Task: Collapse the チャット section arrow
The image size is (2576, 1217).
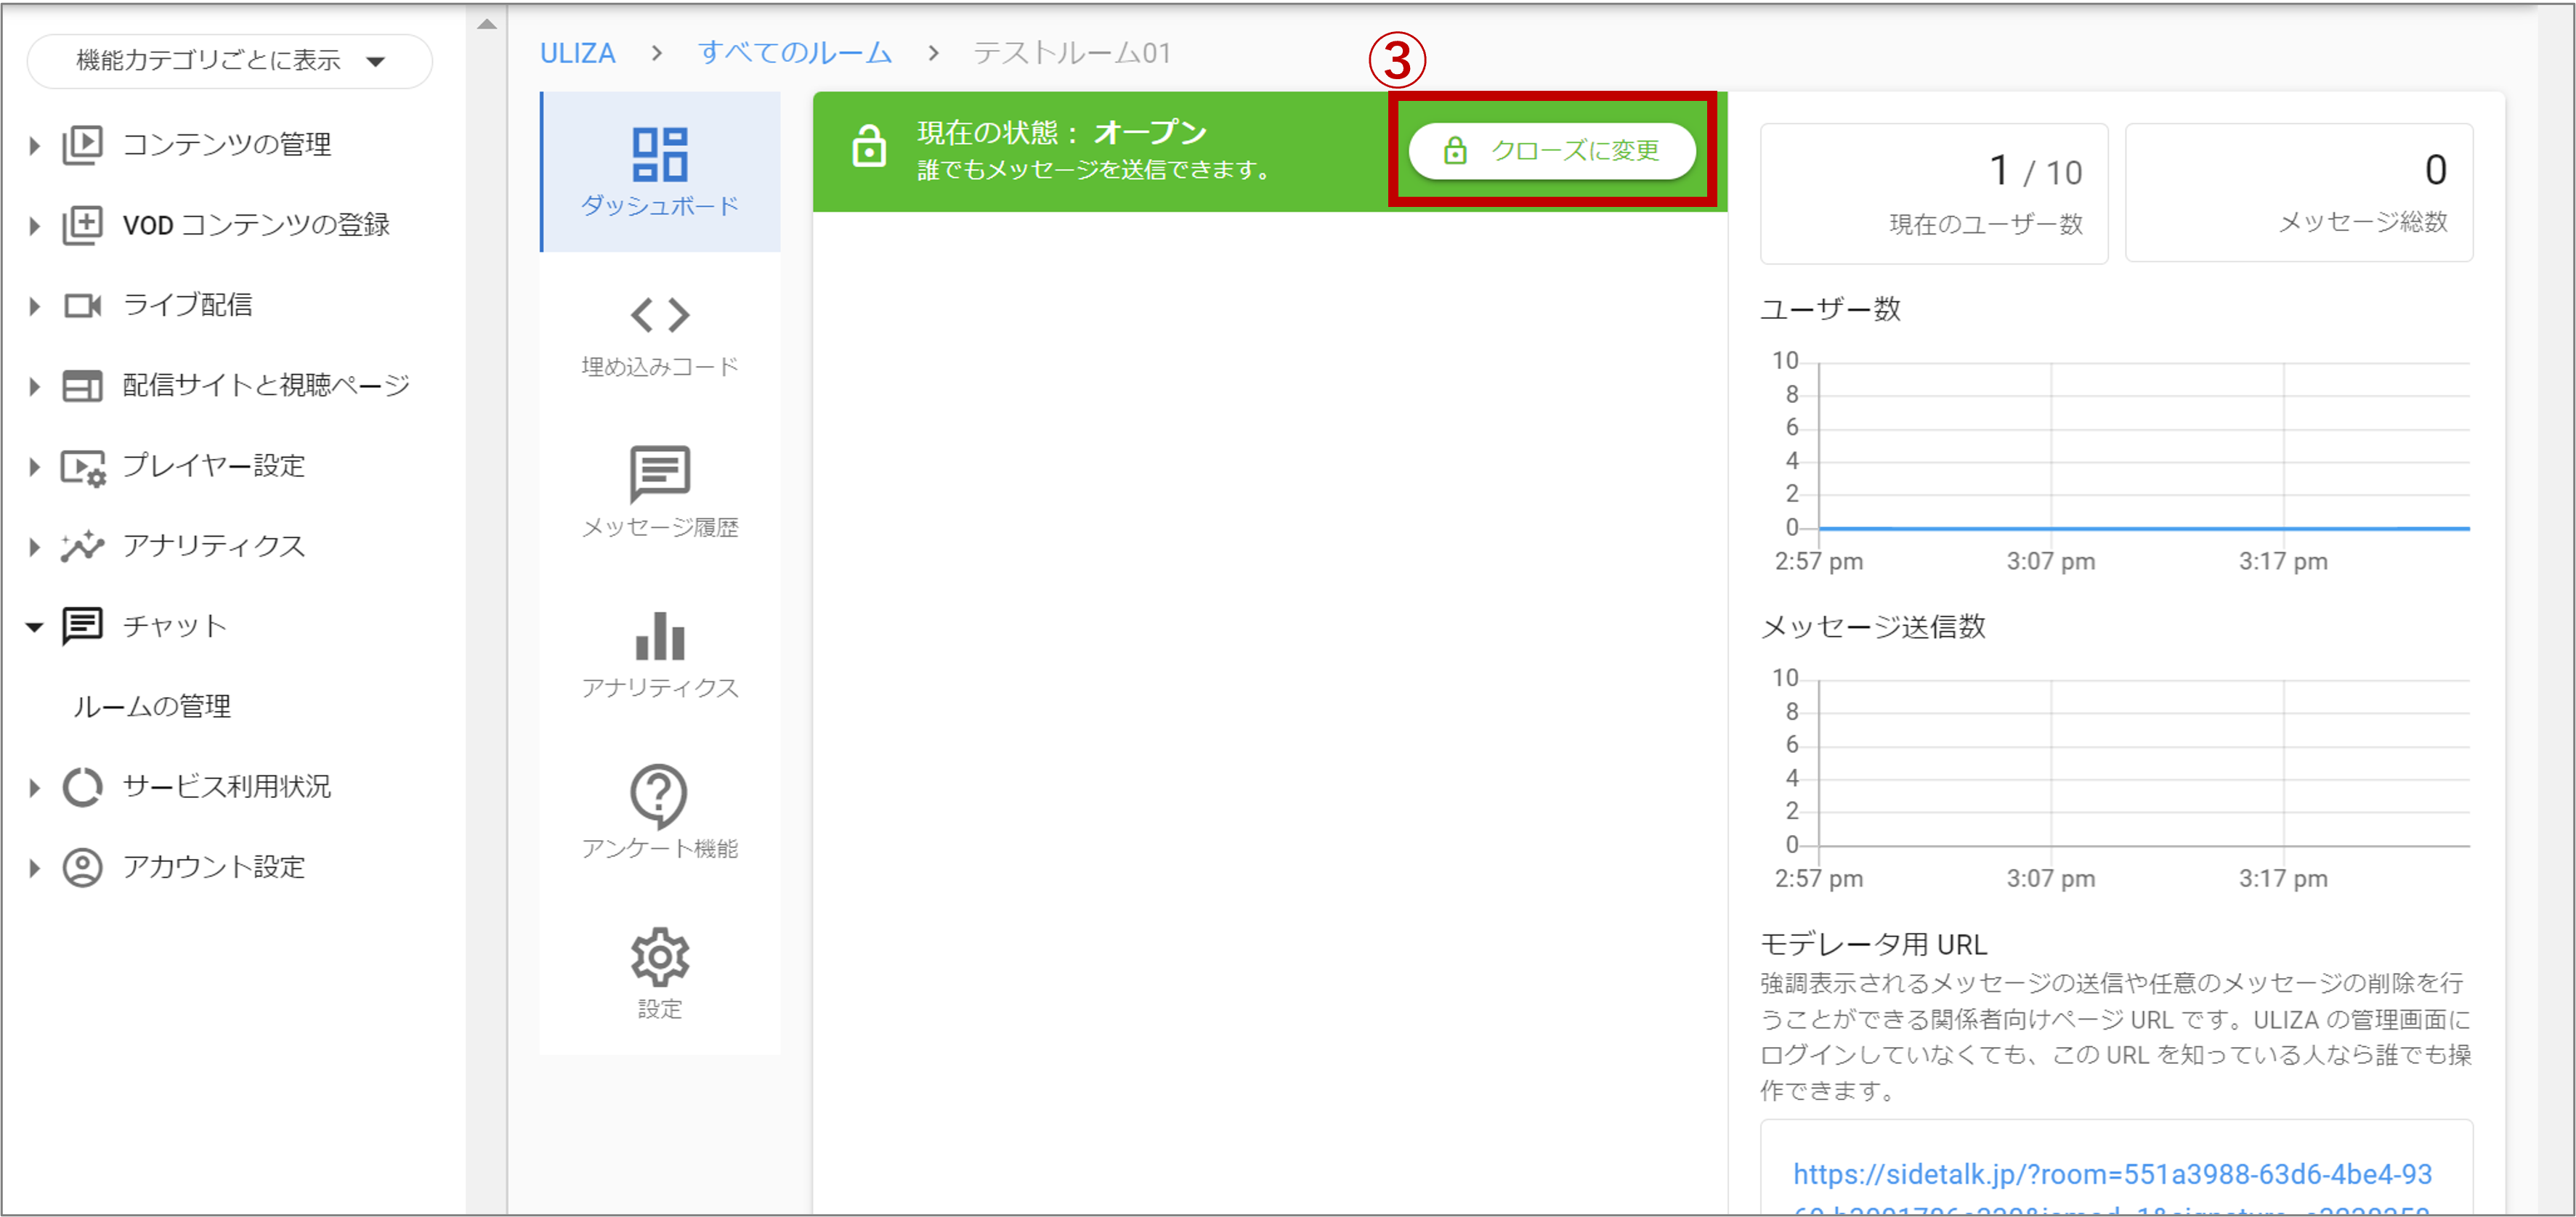Action: pyautogui.click(x=34, y=627)
